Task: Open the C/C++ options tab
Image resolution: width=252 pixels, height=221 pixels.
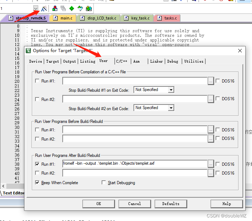Action: coord(122,61)
